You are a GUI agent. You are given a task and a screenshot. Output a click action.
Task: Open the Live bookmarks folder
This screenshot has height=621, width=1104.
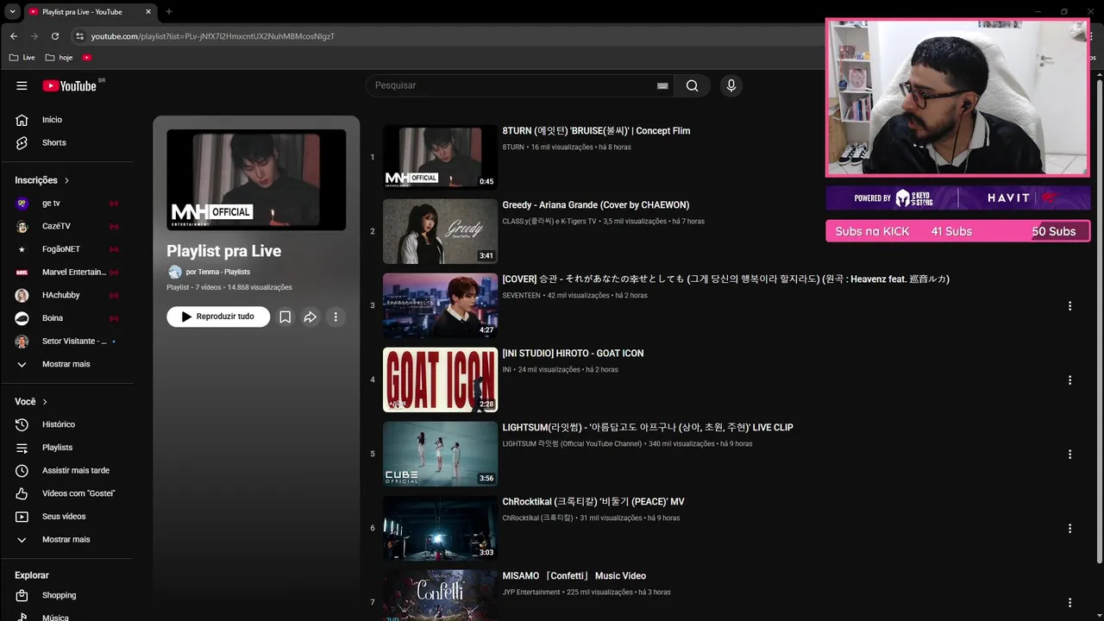[x=22, y=58]
